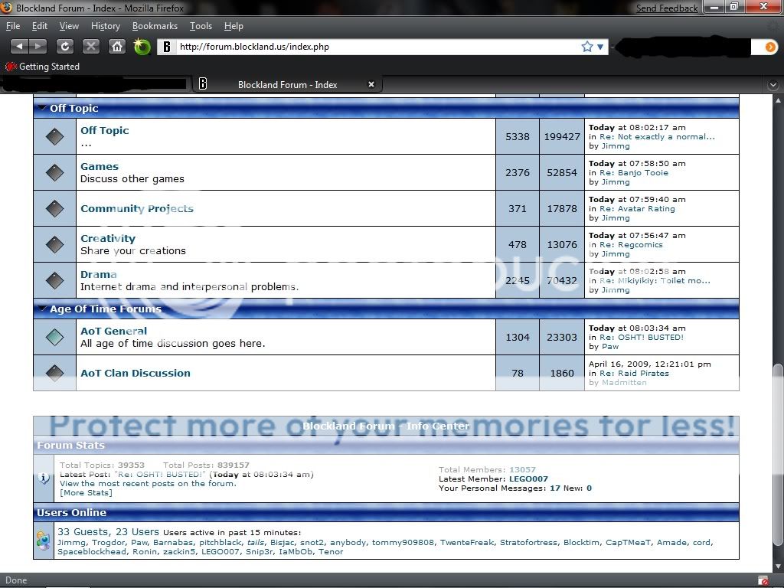The width and height of the screenshot is (784, 588).
Task: Open the Edit menu
Action: (x=40, y=26)
